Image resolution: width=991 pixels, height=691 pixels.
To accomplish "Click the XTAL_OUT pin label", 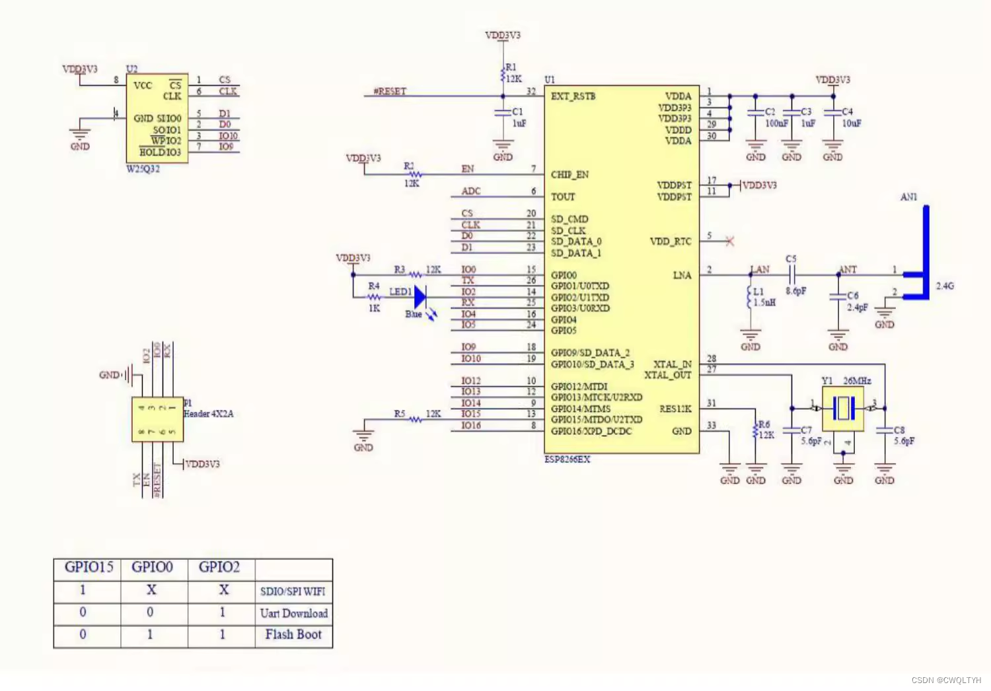I will (668, 376).
